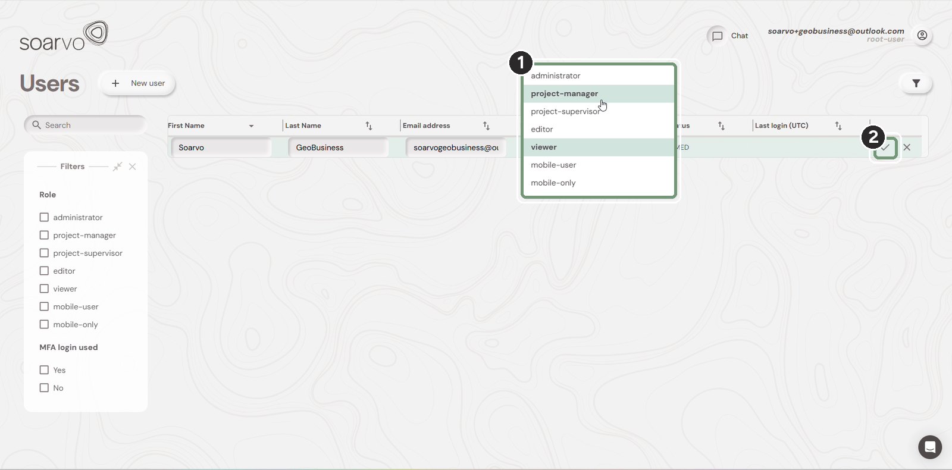The width and height of the screenshot is (952, 470).
Task: Edit the First Name field Soarvo
Action: 221,148
